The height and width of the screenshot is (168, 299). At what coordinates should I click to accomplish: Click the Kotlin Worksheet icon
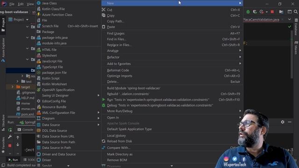(39, 84)
